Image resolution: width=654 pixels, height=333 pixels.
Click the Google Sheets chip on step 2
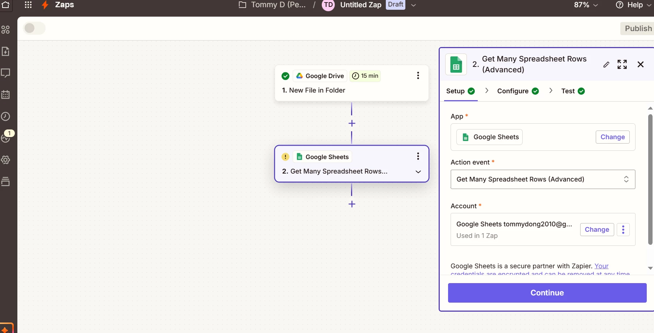322,157
